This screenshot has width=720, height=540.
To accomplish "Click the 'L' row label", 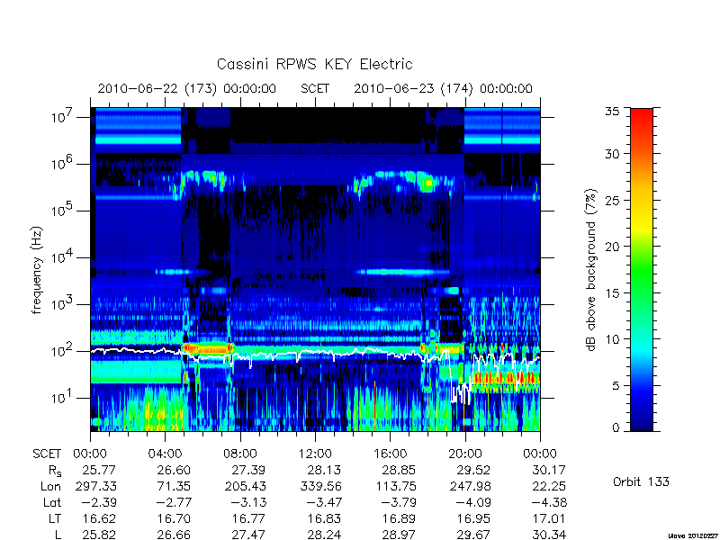I will (58, 535).
